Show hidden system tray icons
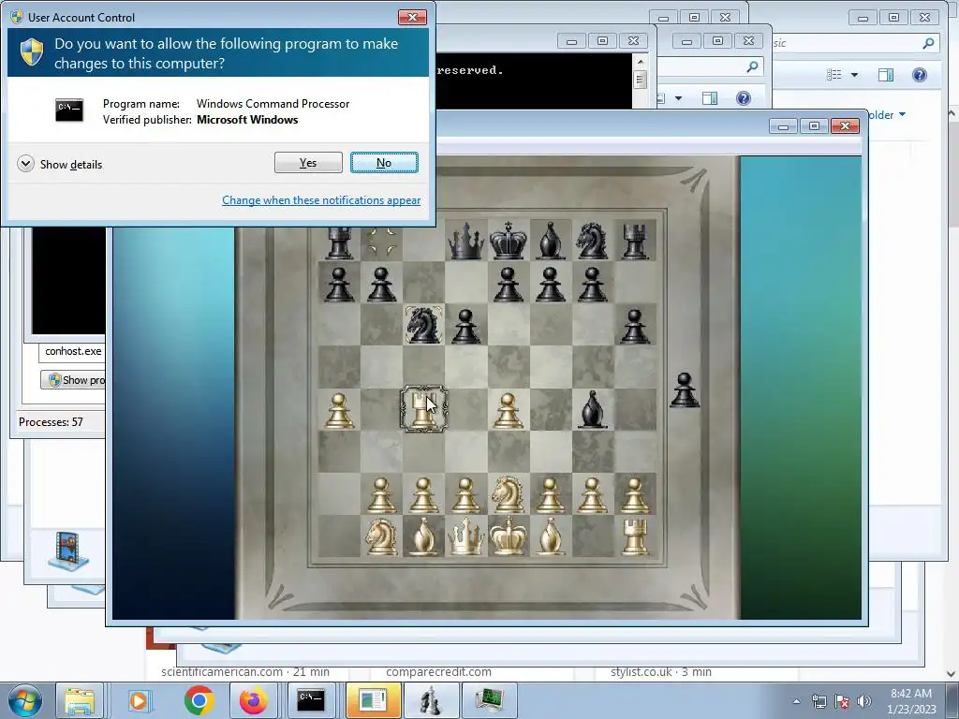The height and width of the screenshot is (719, 959). click(796, 701)
